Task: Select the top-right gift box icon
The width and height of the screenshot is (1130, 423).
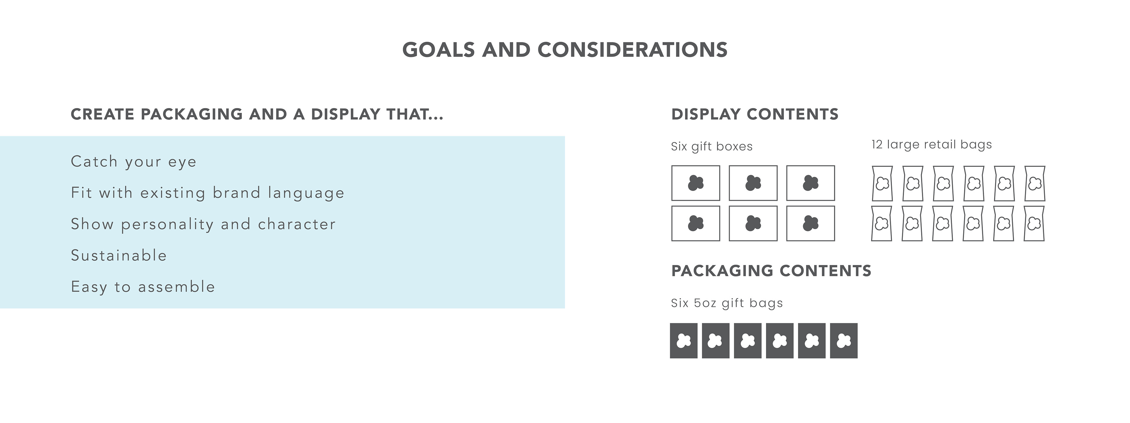Action: [810, 183]
